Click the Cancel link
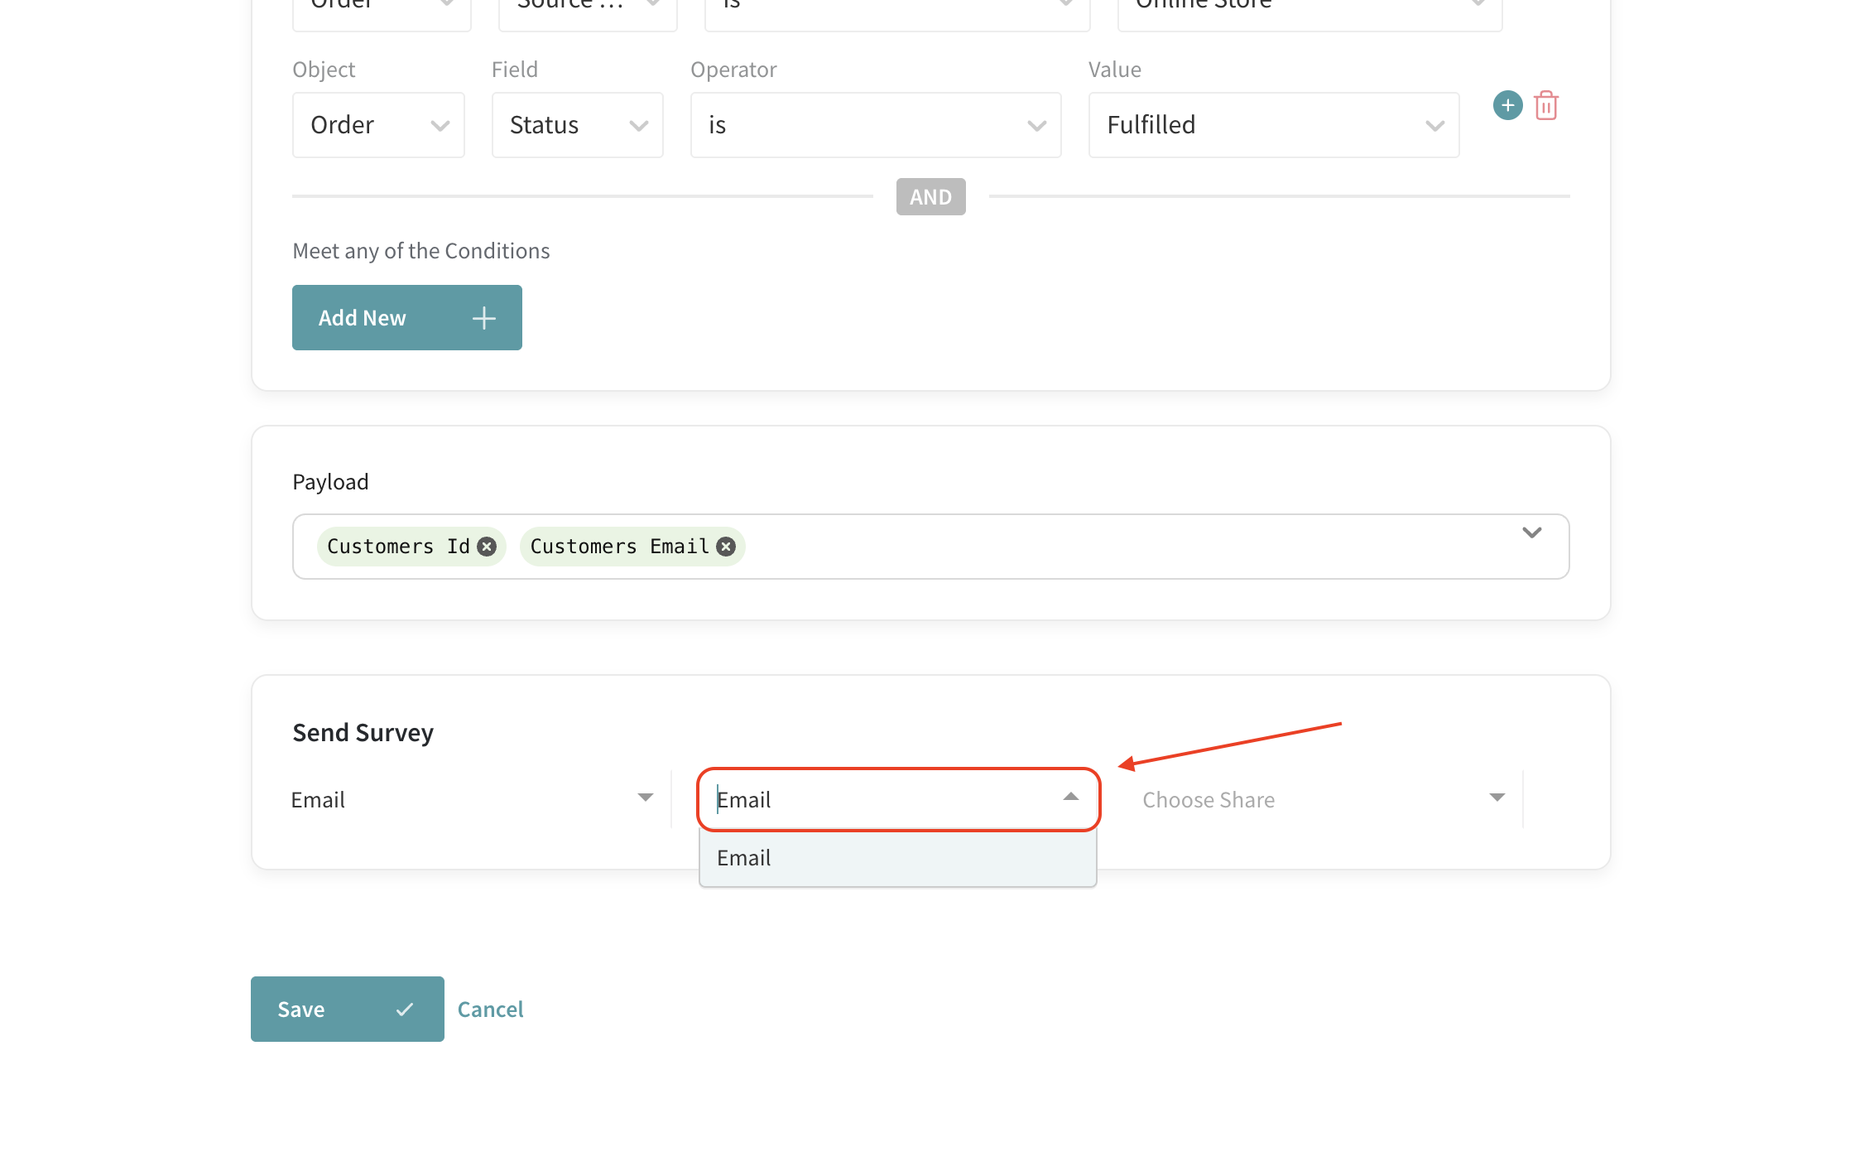 pyautogui.click(x=490, y=1010)
